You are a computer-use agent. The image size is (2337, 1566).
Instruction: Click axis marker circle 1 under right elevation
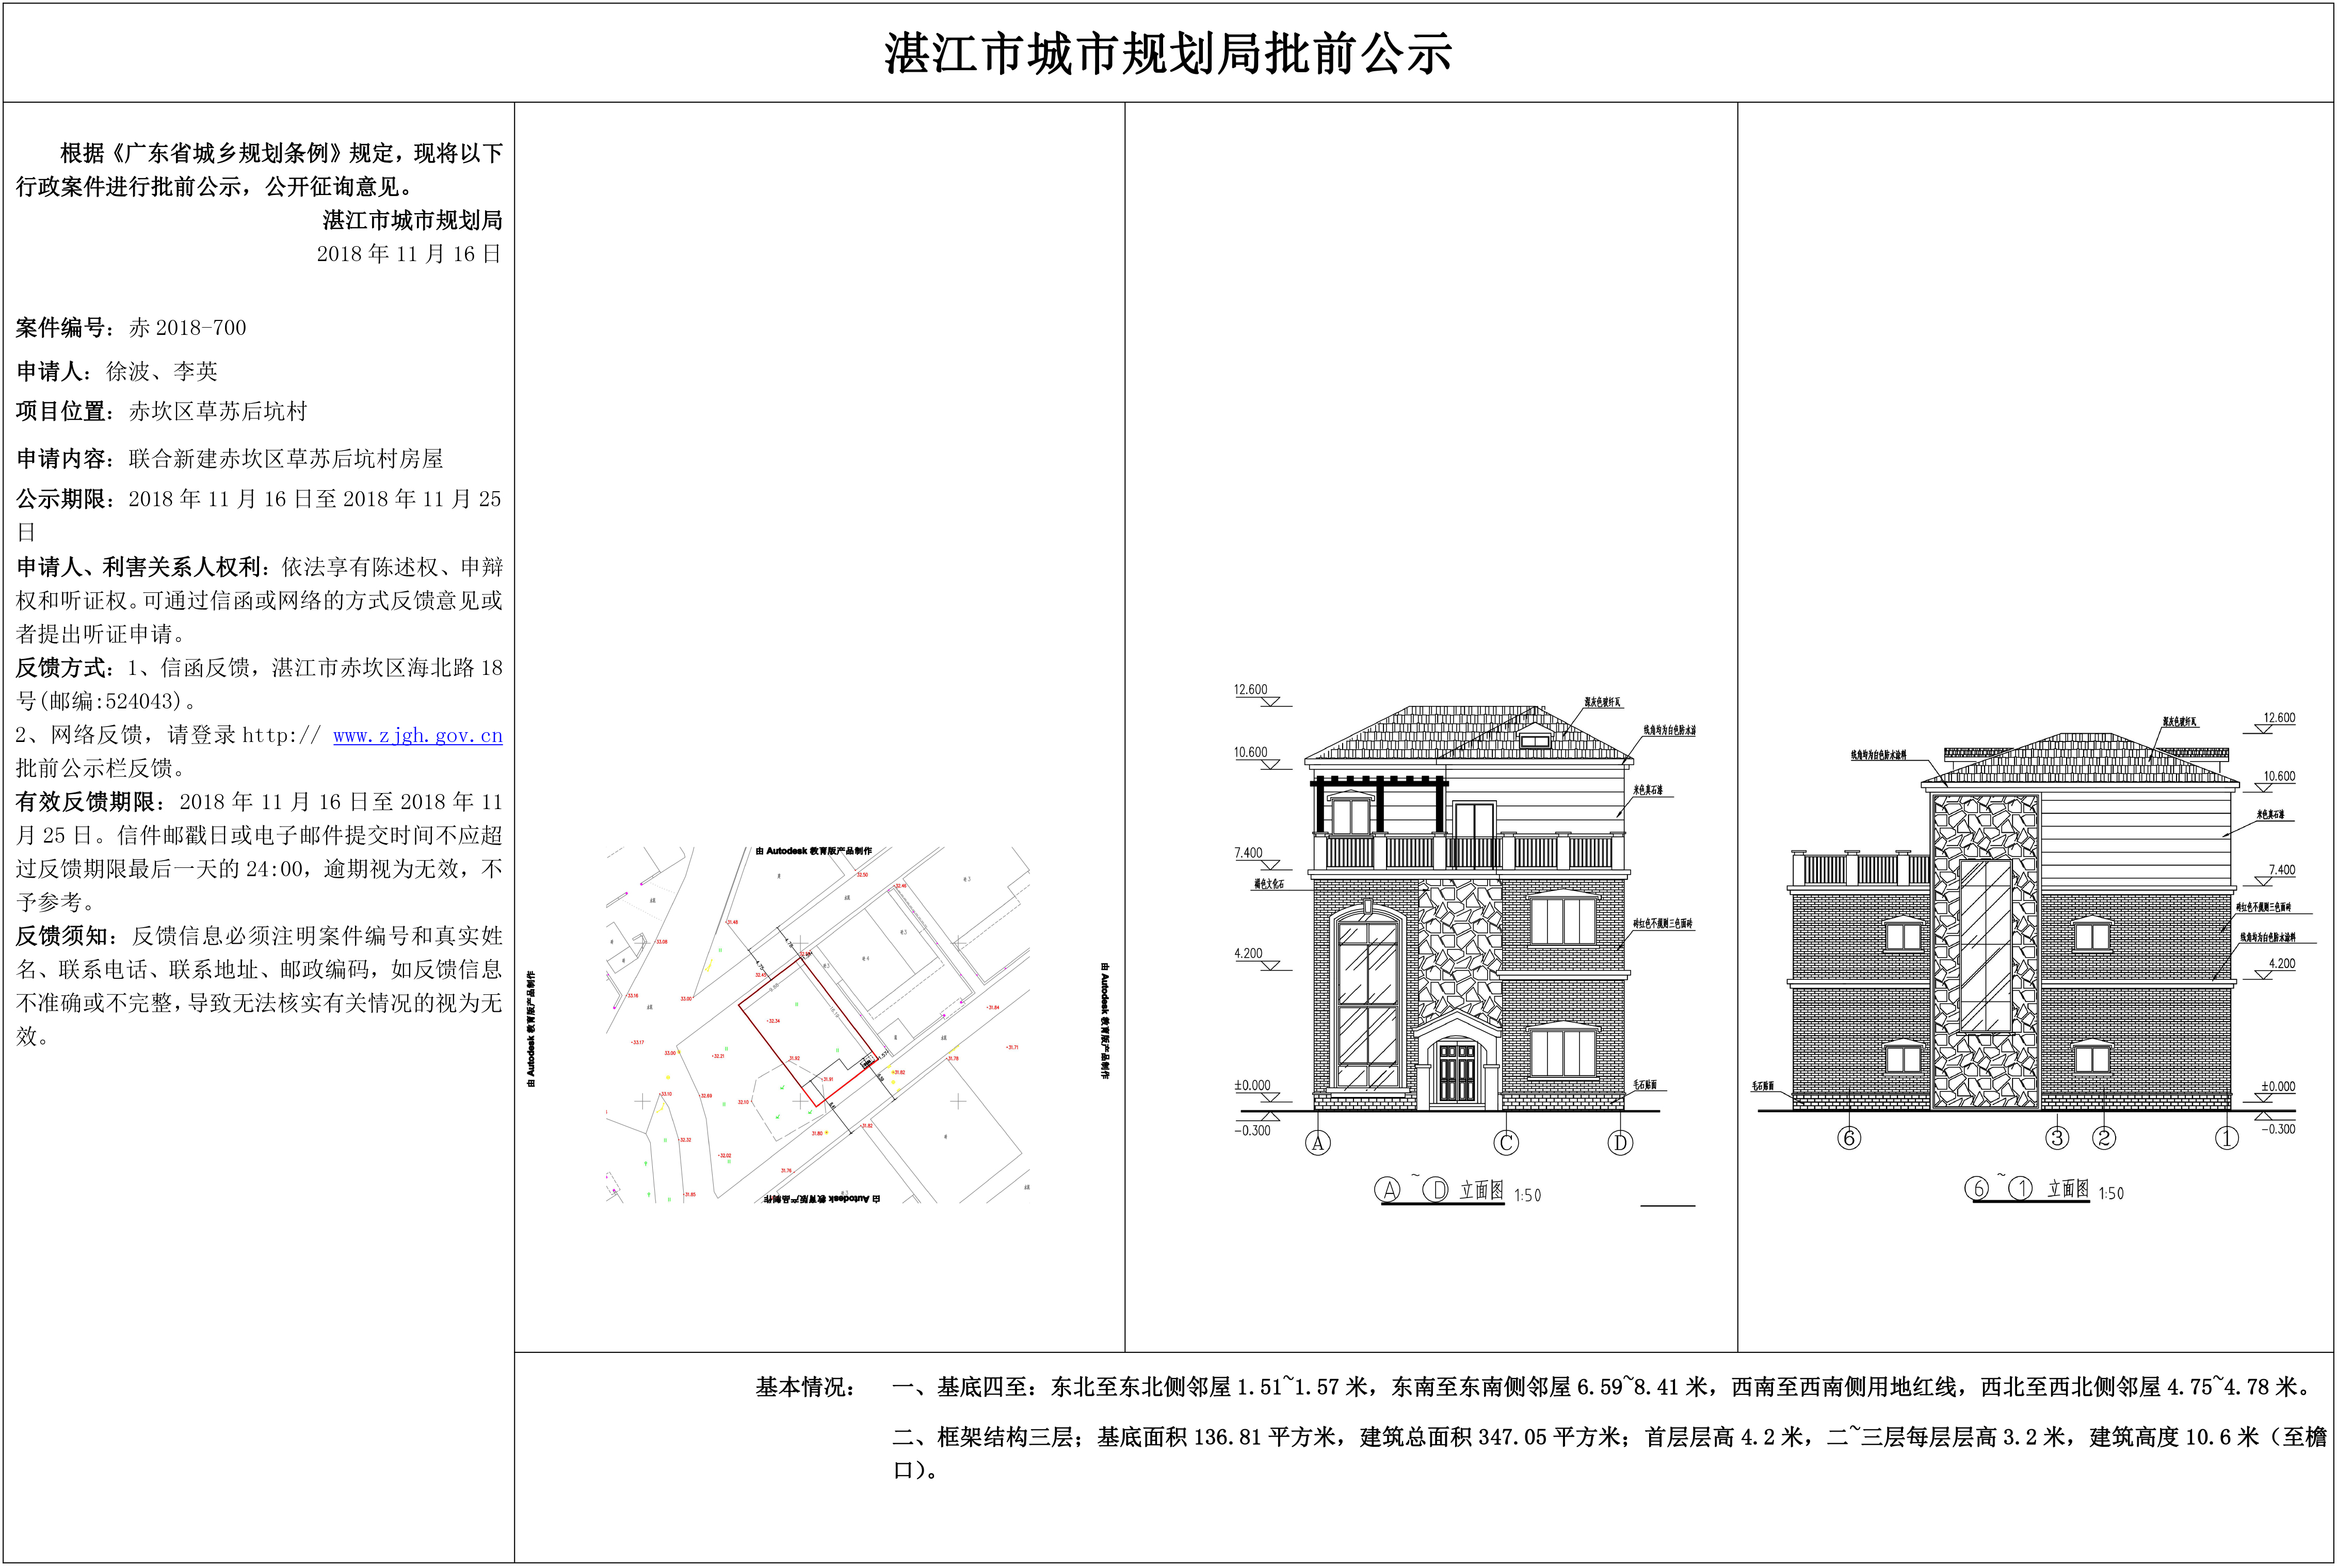tap(2226, 1138)
